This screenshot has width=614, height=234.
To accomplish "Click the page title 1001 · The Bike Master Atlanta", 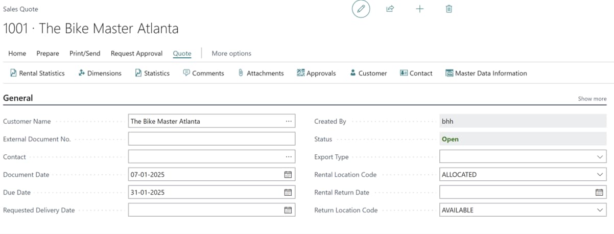I will (91, 29).
